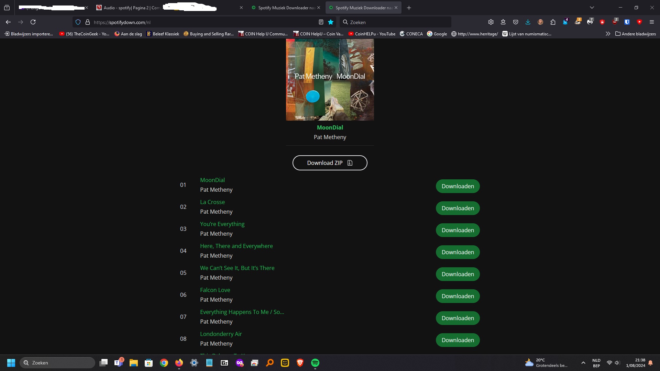The height and width of the screenshot is (371, 660).
Task: Download track 07 Everything Happens To Me
Action: click(x=458, y=318)
